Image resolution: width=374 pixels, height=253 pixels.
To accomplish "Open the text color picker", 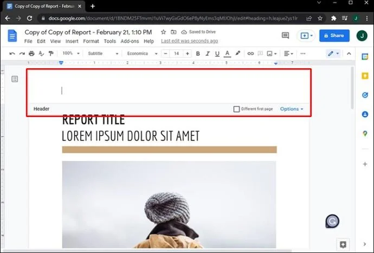I will click(227, 54).
